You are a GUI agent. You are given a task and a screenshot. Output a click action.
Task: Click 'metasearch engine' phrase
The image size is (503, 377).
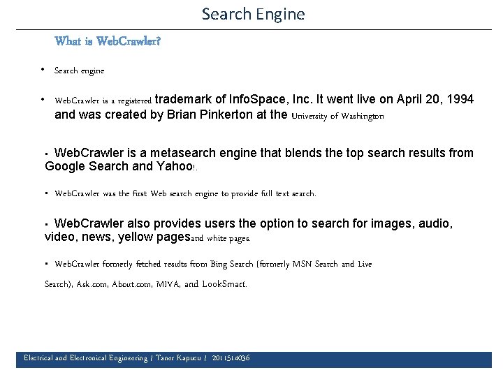tap(220, 153)
